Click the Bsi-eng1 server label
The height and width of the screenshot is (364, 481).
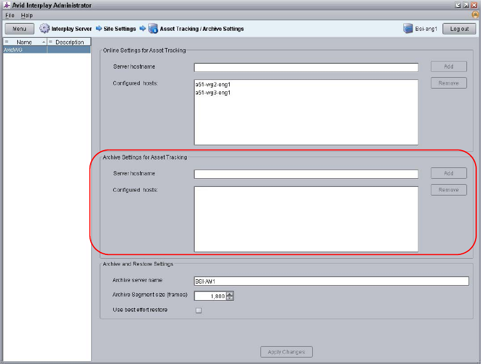pos(426,29)
